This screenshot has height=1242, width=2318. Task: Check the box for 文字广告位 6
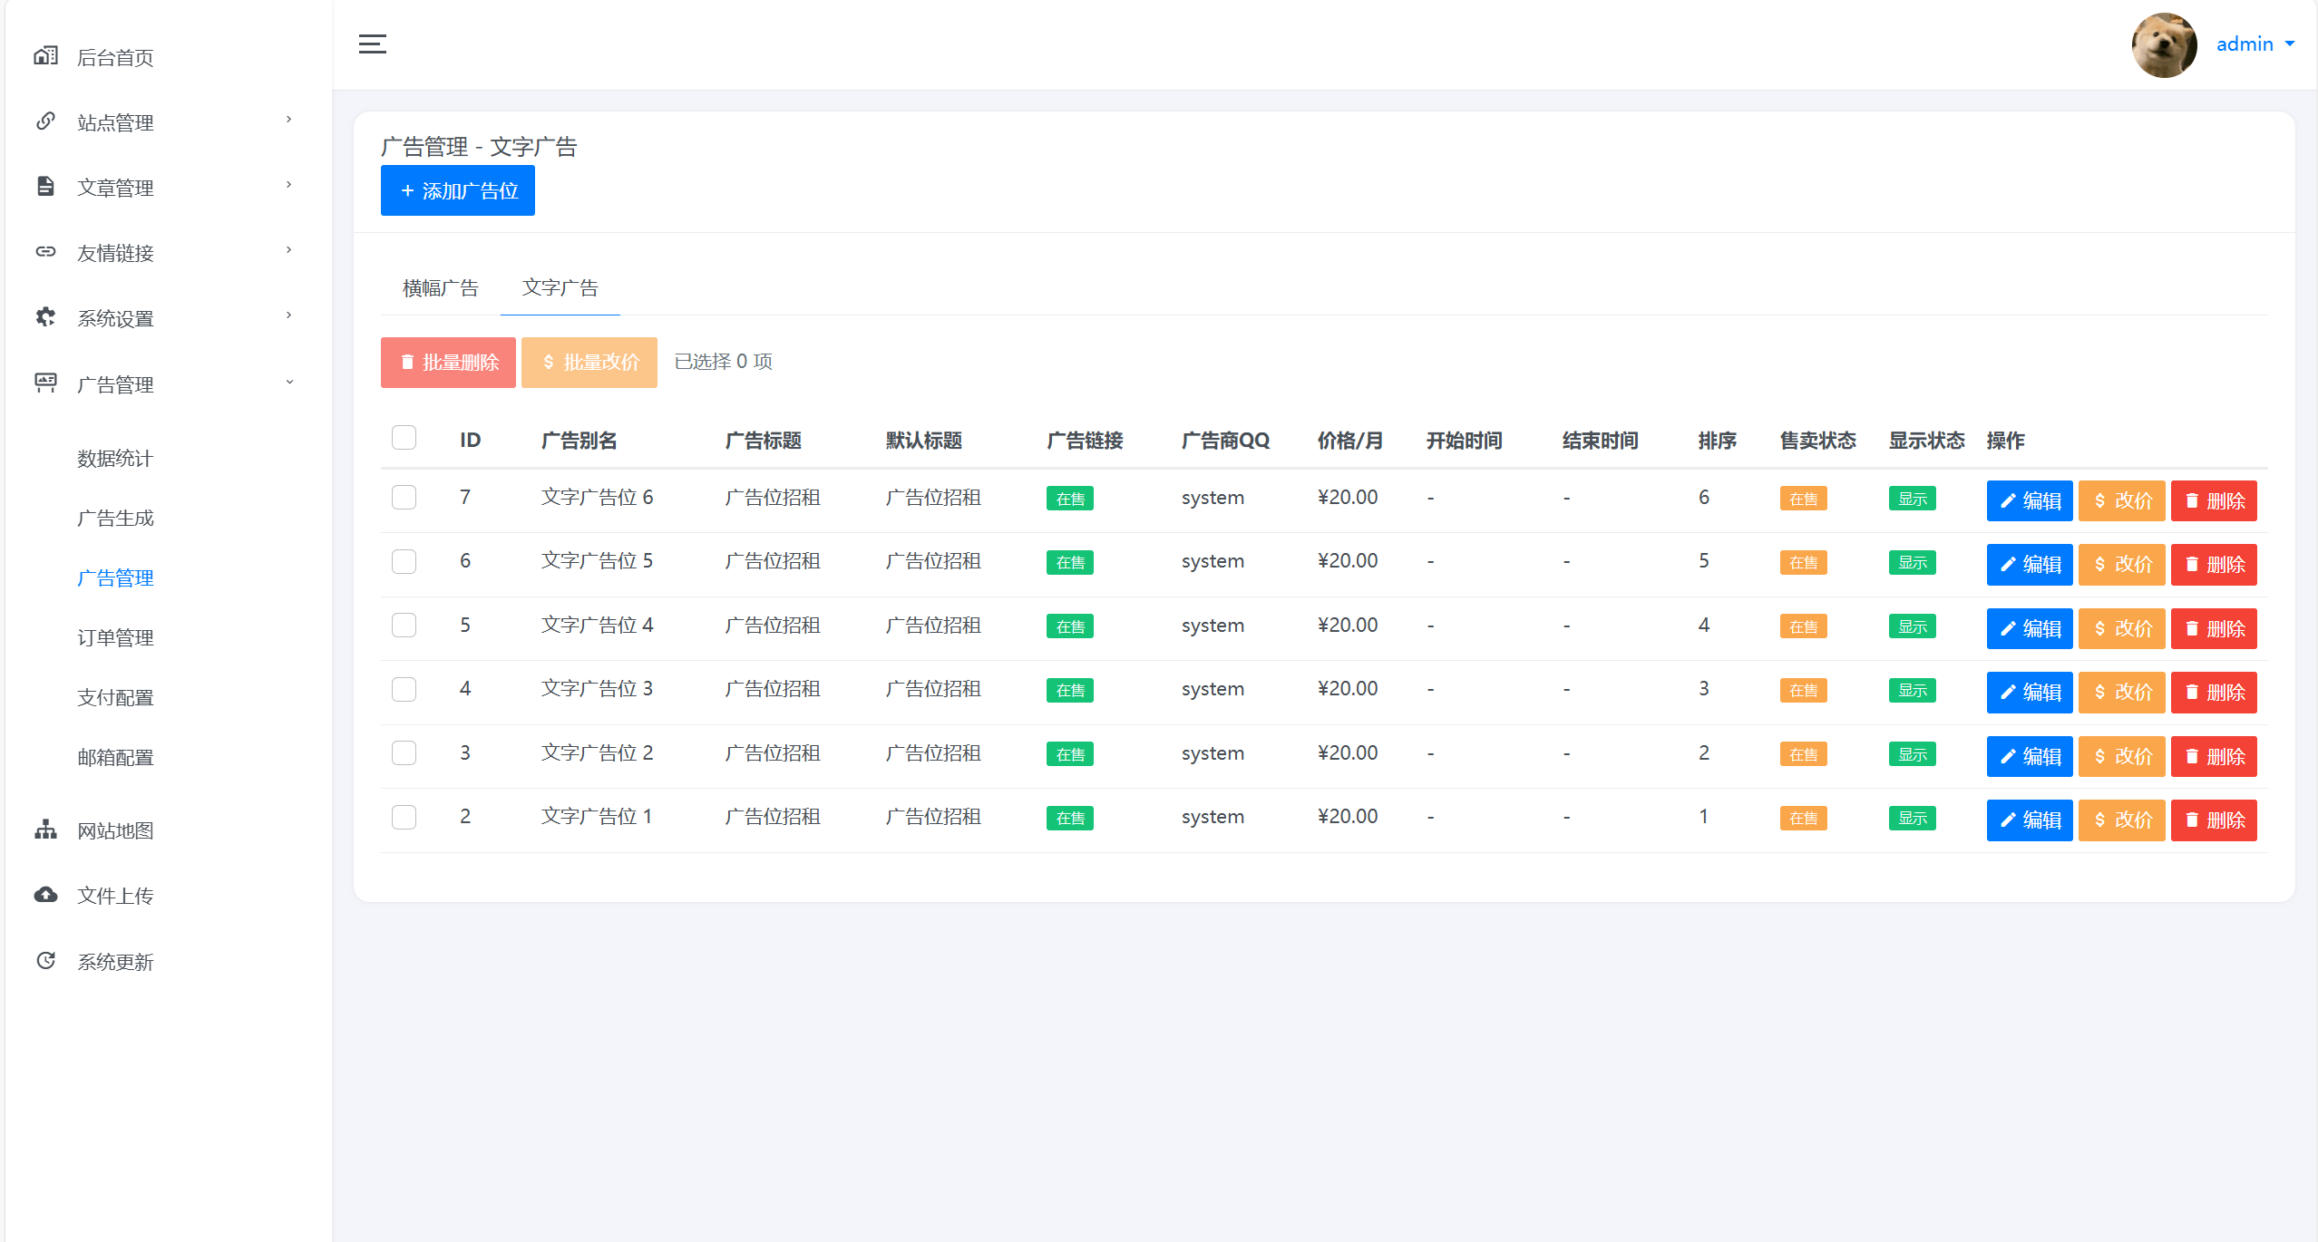pyautogui.click(x=404, y=498)
